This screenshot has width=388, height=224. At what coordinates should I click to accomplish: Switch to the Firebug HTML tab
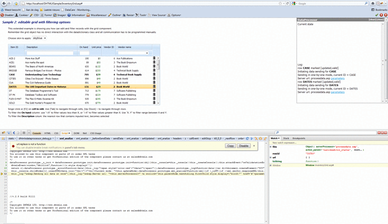47,133
